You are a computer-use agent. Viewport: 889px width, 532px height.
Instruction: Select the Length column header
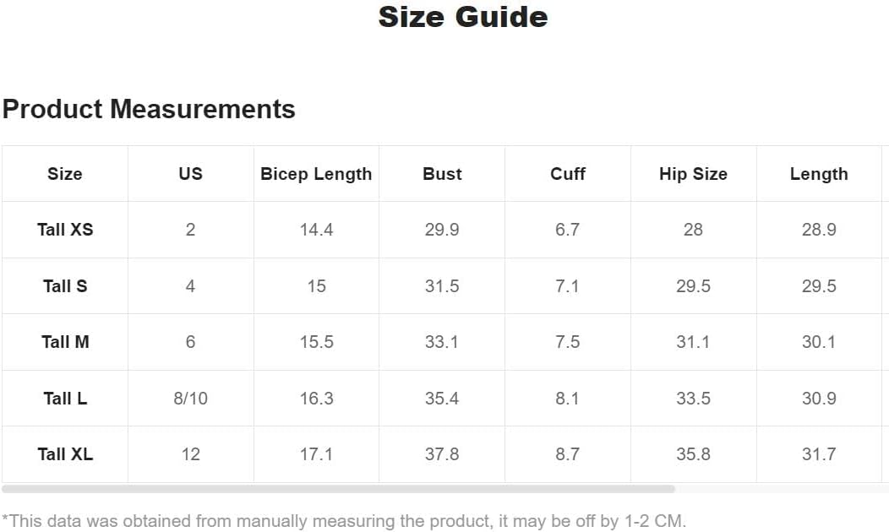point(819,174)
